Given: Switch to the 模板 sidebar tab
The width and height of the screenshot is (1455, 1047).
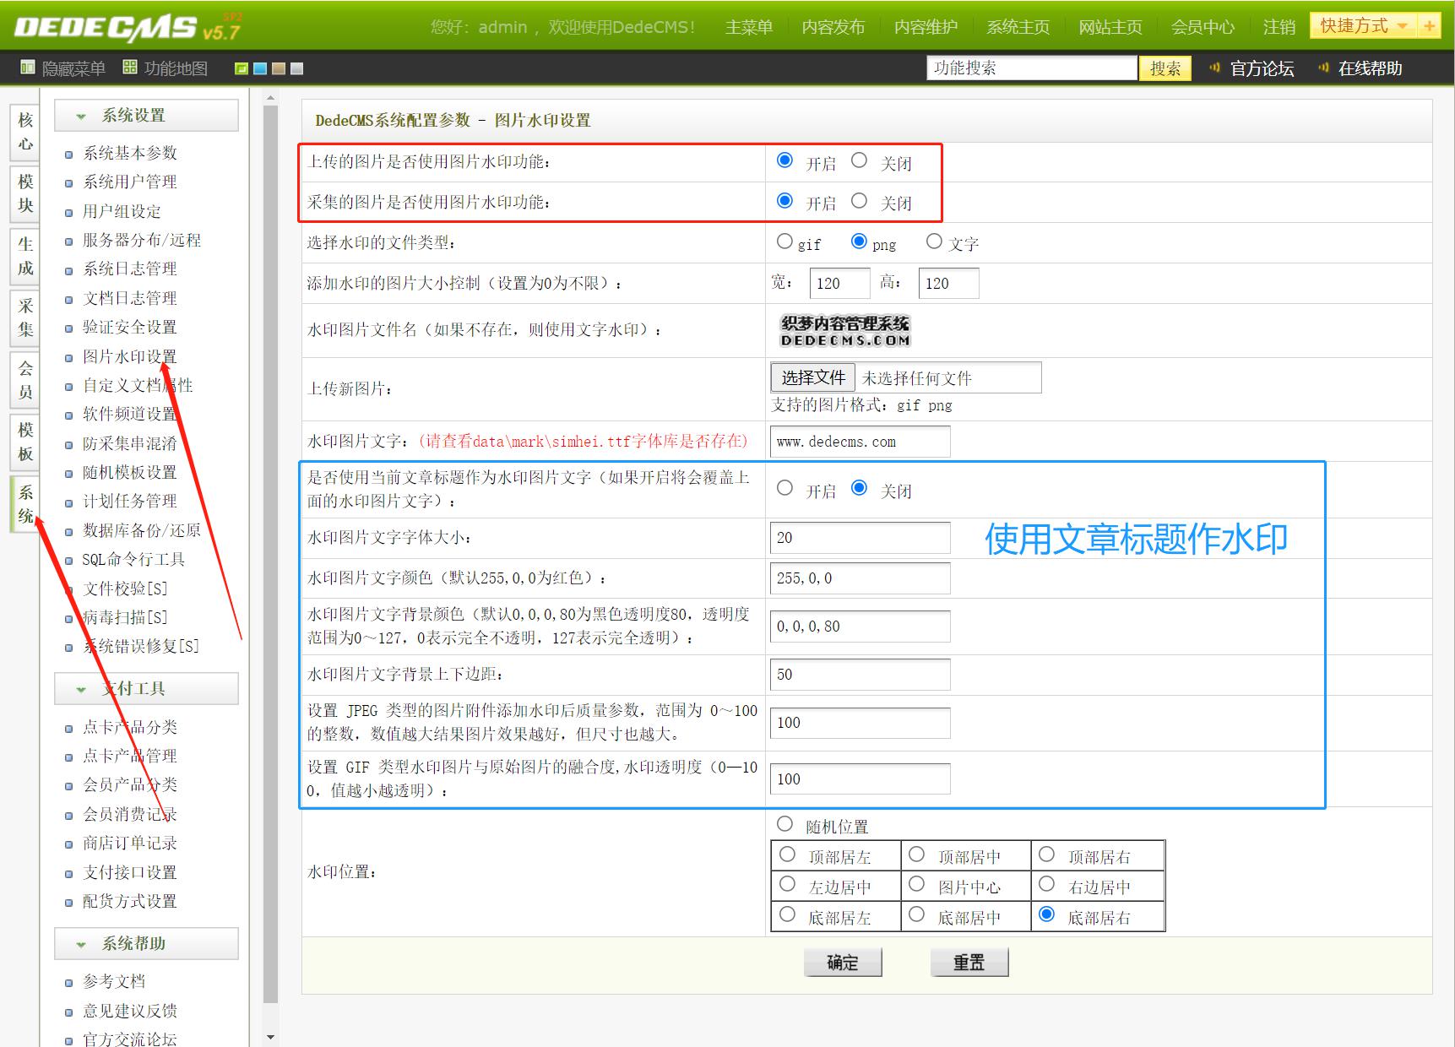Looking at the screenshot, I should [25, 442].
